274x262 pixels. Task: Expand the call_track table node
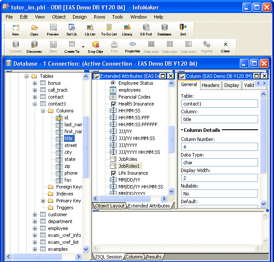[35, 90]
